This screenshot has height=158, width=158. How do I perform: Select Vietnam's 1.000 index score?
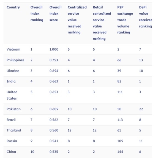(54, 49)
